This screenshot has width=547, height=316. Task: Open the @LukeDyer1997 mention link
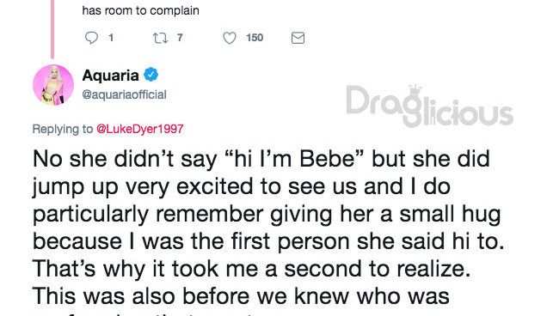[x=140, y=129]
